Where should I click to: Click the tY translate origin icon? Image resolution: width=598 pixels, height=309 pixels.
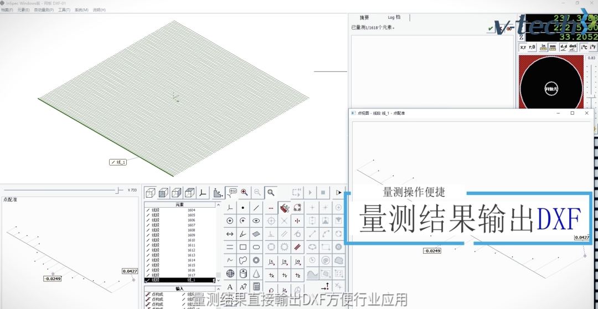point(284,275)
